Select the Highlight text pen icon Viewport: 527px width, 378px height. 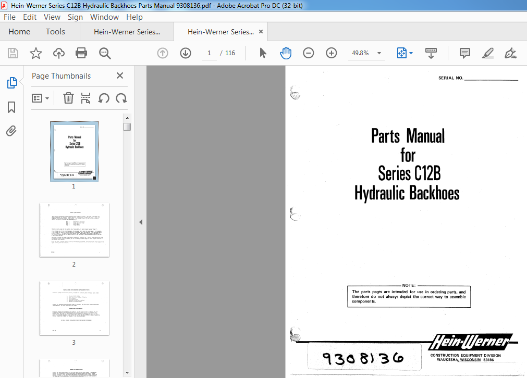488,53
